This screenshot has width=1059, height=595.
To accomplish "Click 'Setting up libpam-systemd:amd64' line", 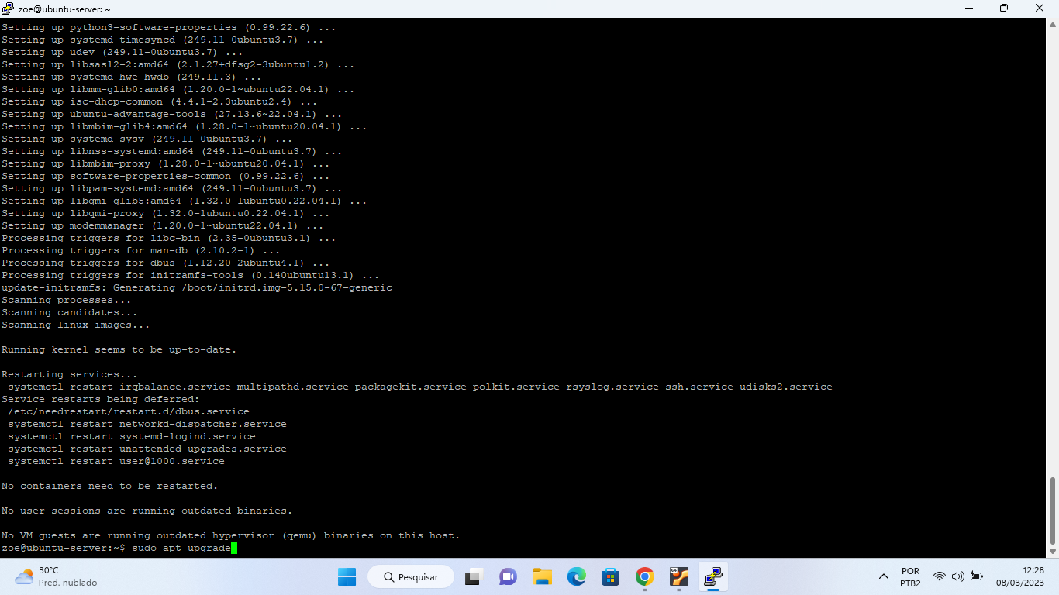I will (x=172, y=188).
